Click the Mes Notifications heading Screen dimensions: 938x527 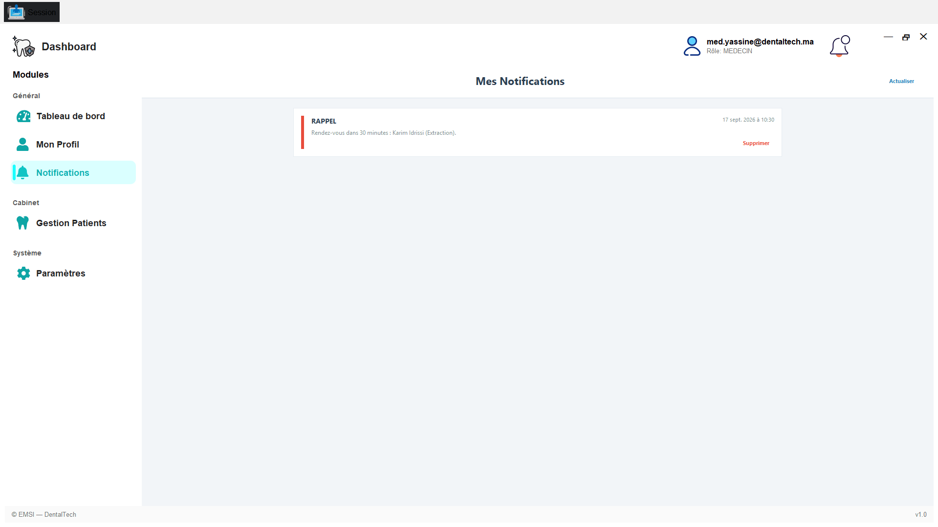tap(520, 81)
